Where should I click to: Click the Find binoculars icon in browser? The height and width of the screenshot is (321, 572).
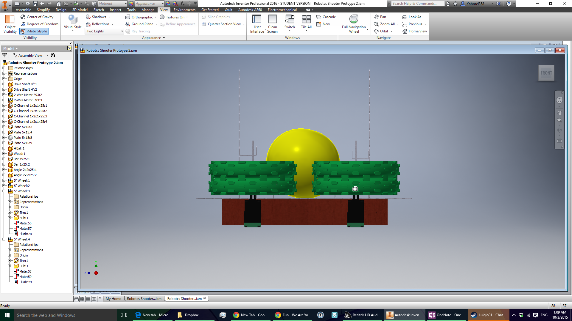click(53, 55)
